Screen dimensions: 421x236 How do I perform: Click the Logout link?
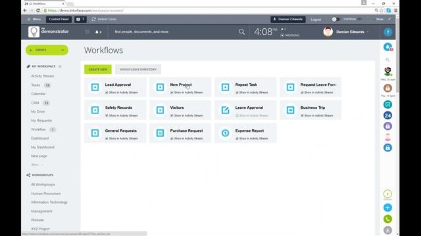pyautogui.click(x=316, y=20)
